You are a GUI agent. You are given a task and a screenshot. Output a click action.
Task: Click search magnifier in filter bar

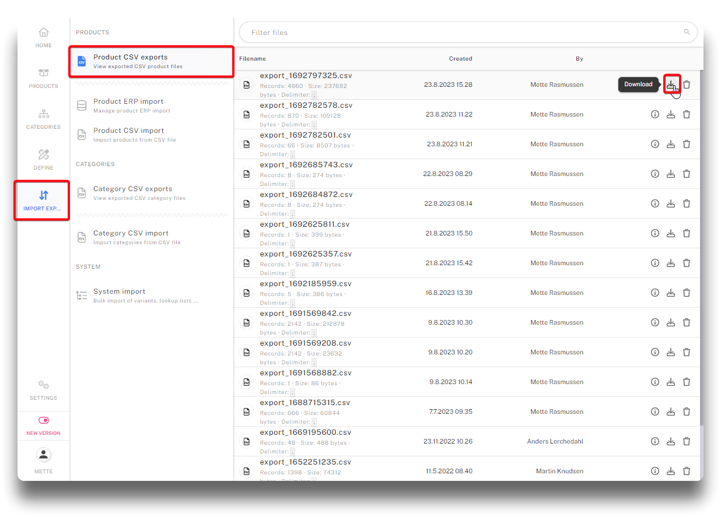tap(687, 33)
